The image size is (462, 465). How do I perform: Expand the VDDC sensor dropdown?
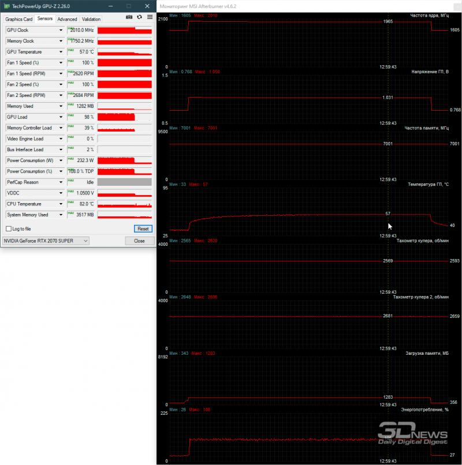[61, 193]
